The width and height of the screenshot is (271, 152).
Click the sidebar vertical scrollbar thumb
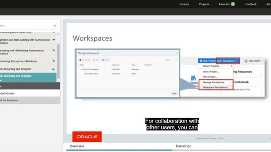58,61
